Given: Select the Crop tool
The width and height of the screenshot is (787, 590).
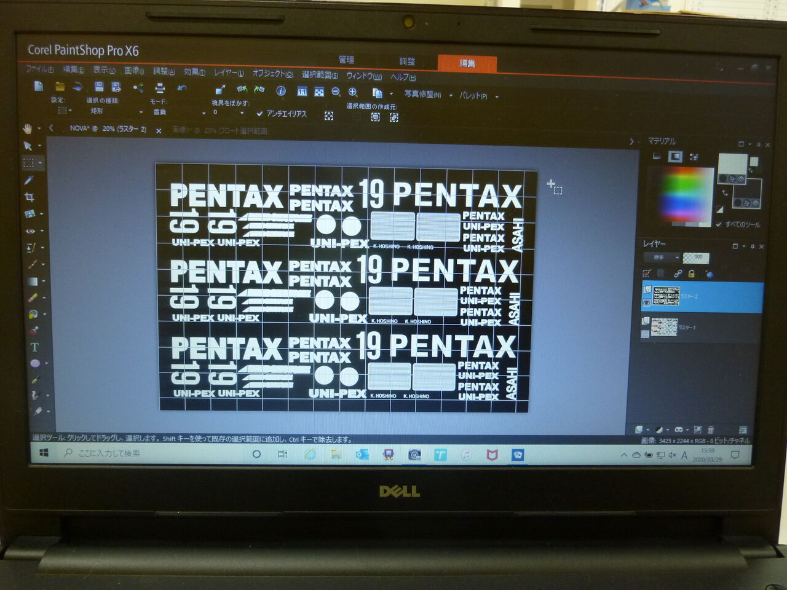Looking at the screenshot, I should click(x=30, y=197).
